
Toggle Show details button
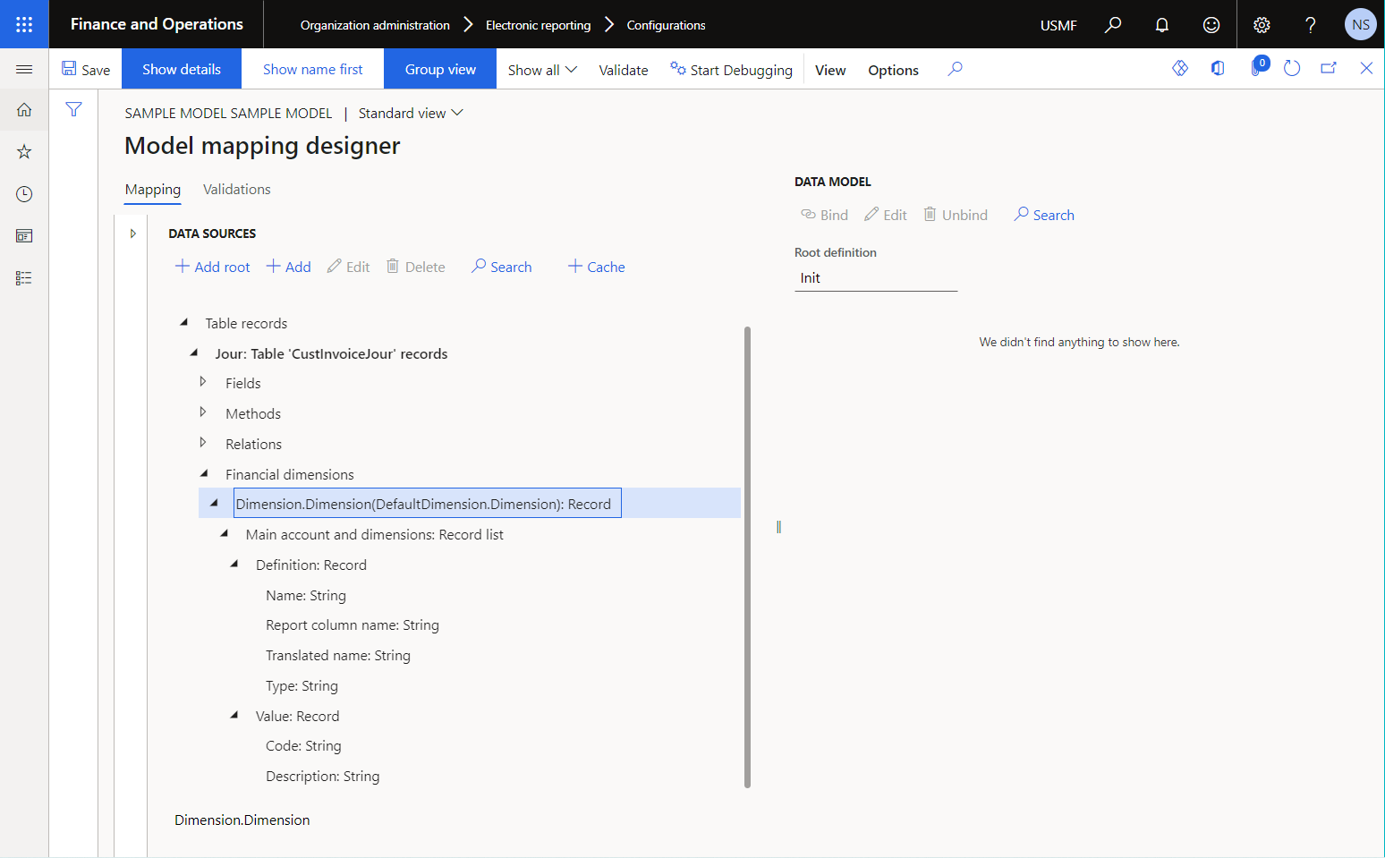(x=182, y=69)
